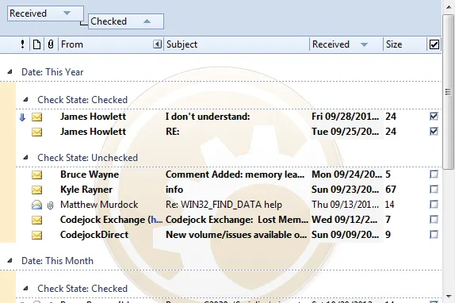Screen dimensions: 455x303
Task: Select 'Codejock Exchange: Lost Mem...' subject
Action: pos(237,220)
